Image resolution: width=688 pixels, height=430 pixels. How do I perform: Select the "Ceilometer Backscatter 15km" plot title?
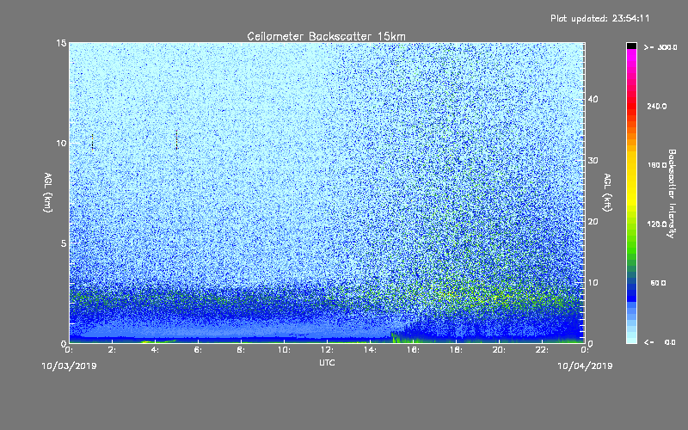[x=327, y=36]
